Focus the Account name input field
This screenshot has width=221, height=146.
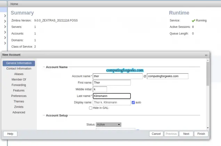pos(118,76)
